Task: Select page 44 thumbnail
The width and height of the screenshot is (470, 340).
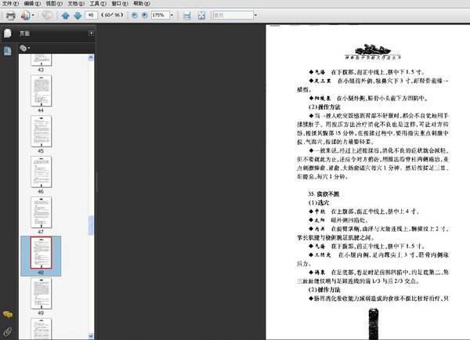Action: [41, 91]
